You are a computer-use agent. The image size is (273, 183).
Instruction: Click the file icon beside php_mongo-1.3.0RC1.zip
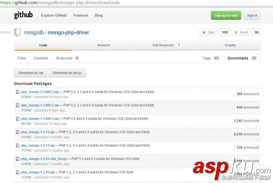click(x=17, y=119)
